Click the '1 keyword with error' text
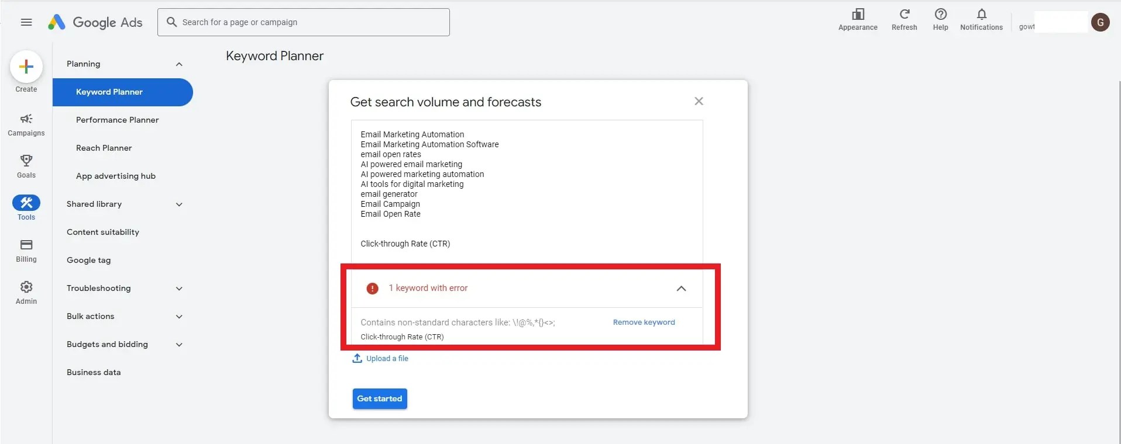 428,288
